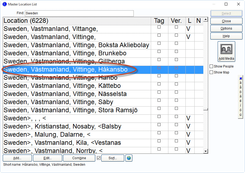Tag the Vittange location row
Image resolution: width=245 pixels, height=173 pixels.
coord(159,27)
